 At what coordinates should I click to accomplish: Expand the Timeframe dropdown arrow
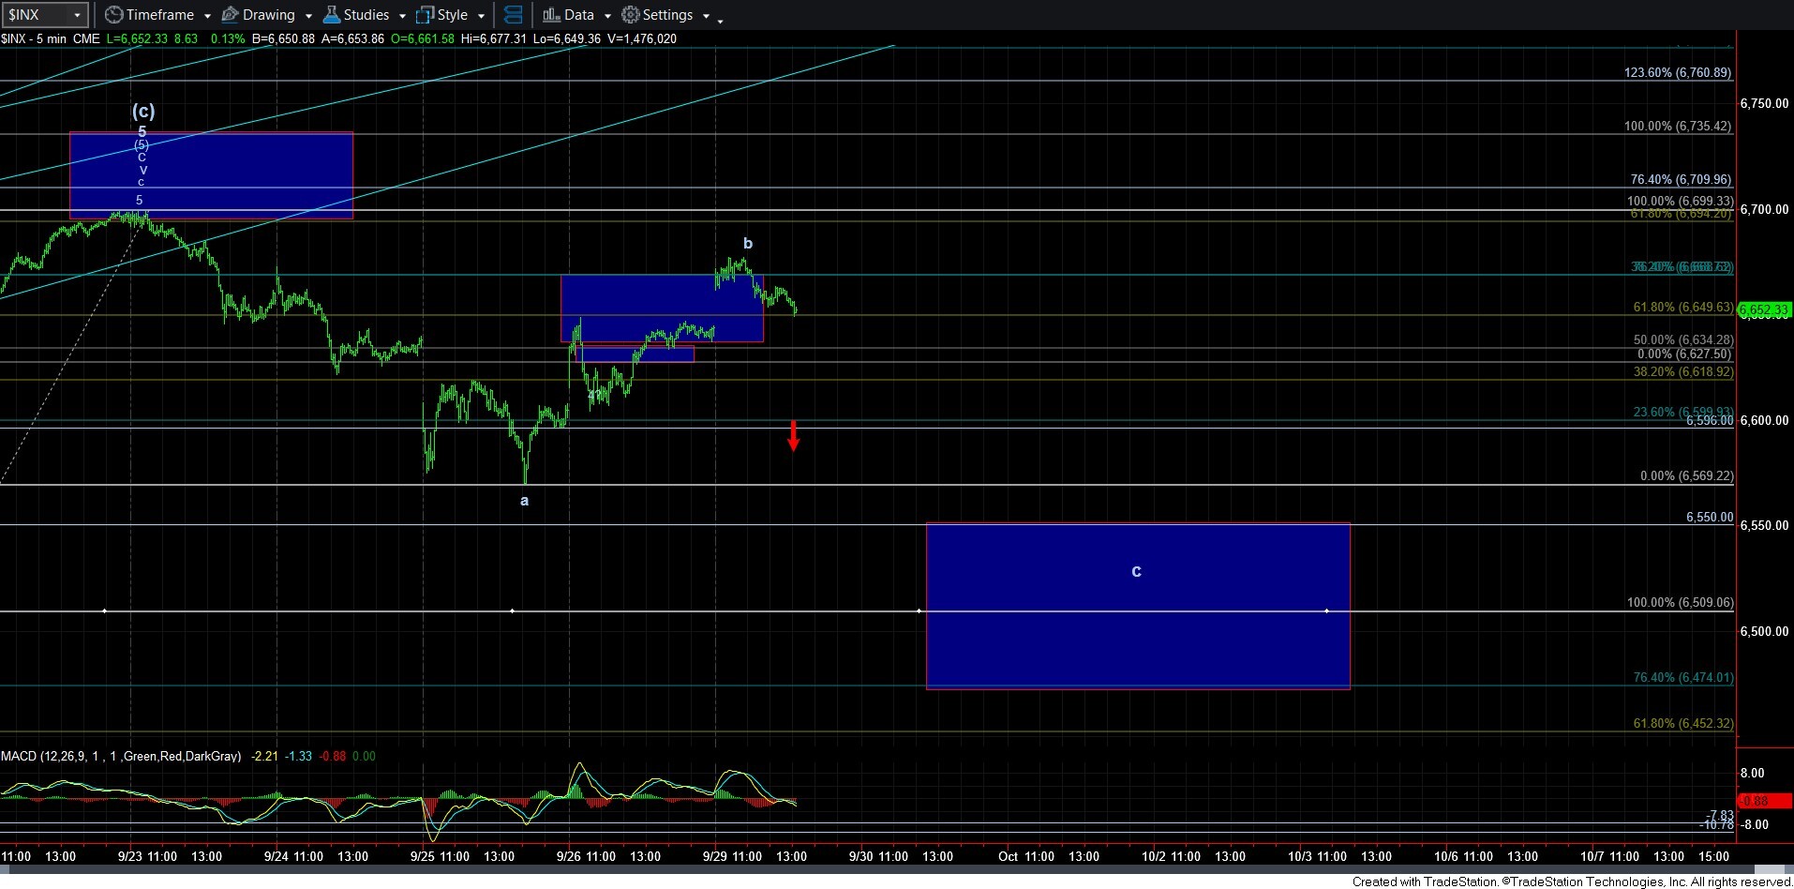pyautogui.click(x=207, y=16)
